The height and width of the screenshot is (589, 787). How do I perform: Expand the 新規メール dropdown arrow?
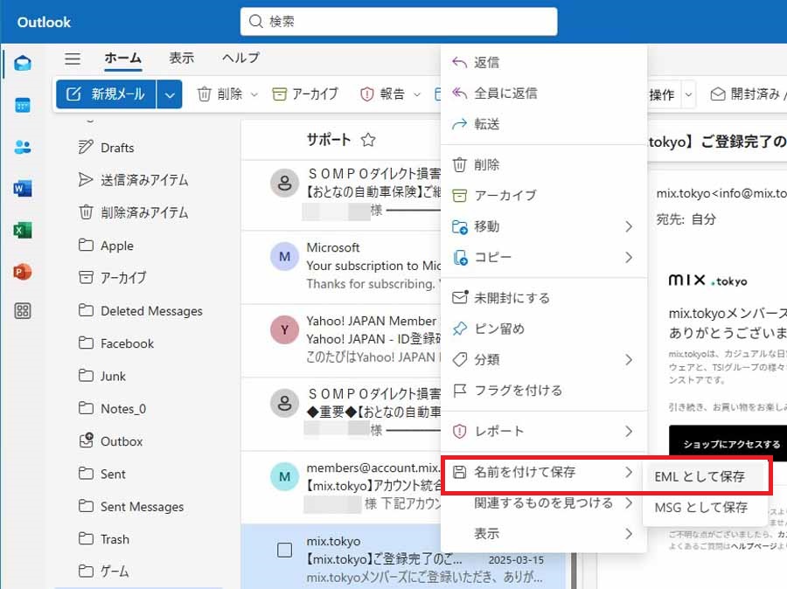pyautogui.click(x=170, y=94)
